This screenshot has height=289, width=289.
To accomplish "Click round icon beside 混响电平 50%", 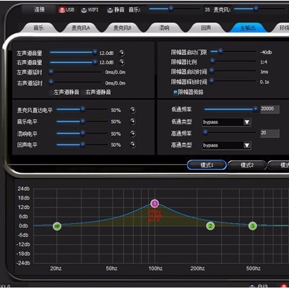I will (133, 134).
